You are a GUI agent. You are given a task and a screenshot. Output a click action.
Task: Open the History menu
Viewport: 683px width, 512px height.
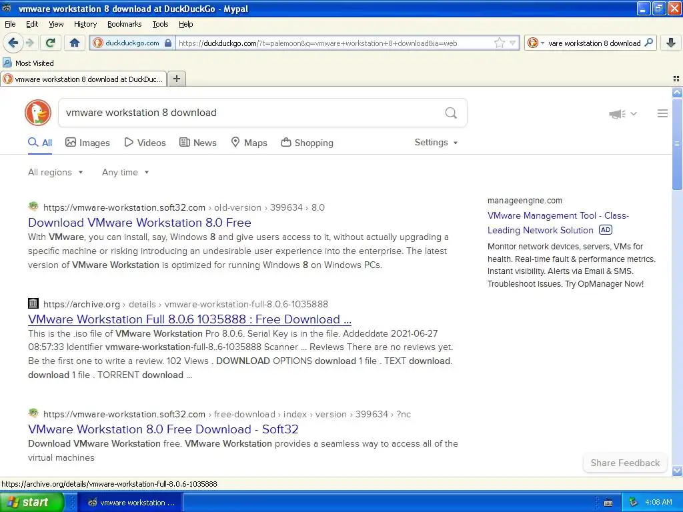point(85,24)
